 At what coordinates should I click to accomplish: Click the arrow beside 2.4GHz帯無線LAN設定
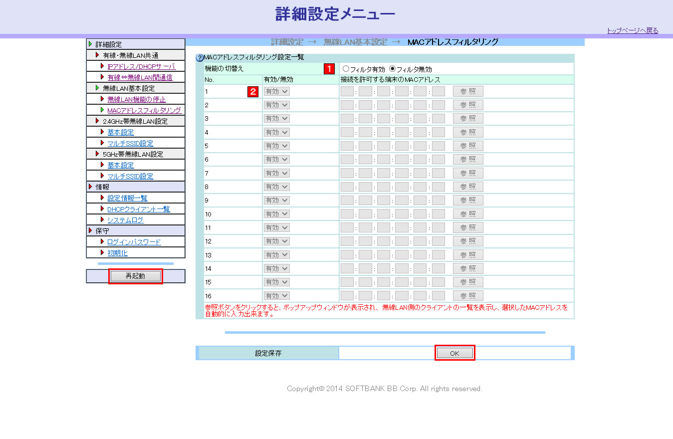(x=98, y=121)
